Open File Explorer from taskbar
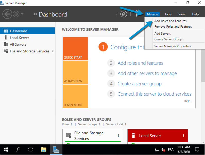205x155 pixels. (x=44, y=150)
